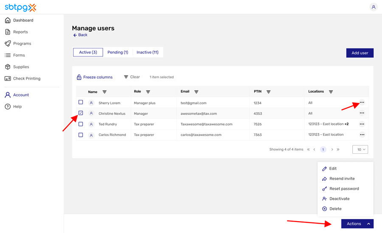This screenshot has height=233, width=382.
Task: Uncheck the box for Christine Nextus
Action: click(81, 113)
